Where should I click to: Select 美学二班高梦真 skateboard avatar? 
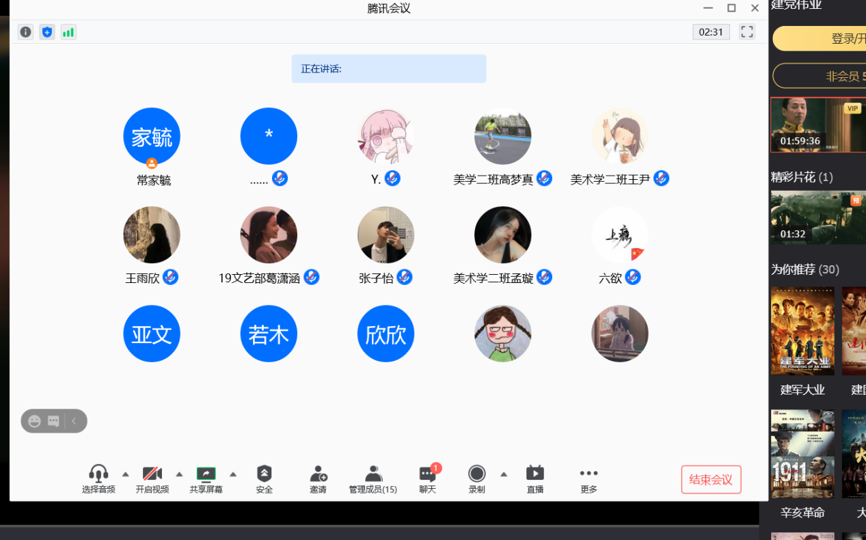[503, 136]
